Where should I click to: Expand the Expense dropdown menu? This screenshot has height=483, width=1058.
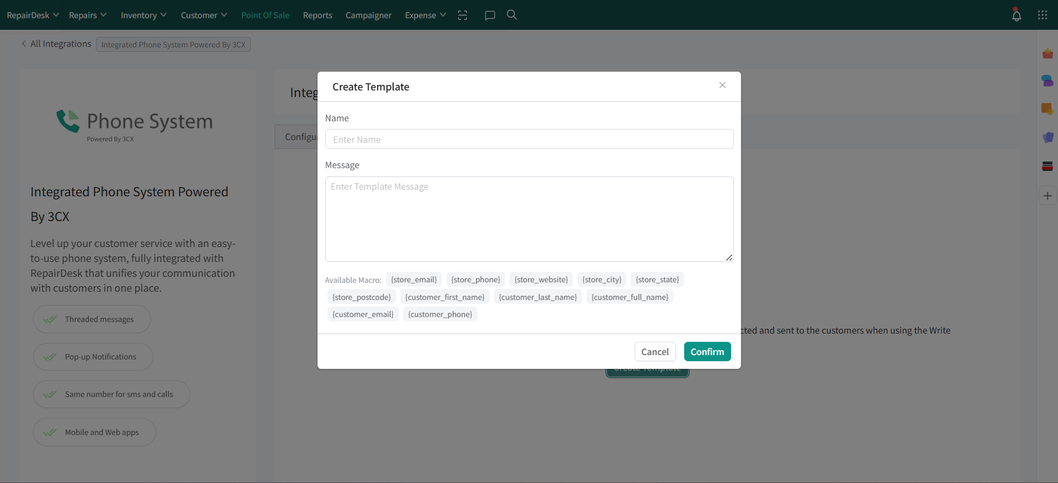[425, 15]
